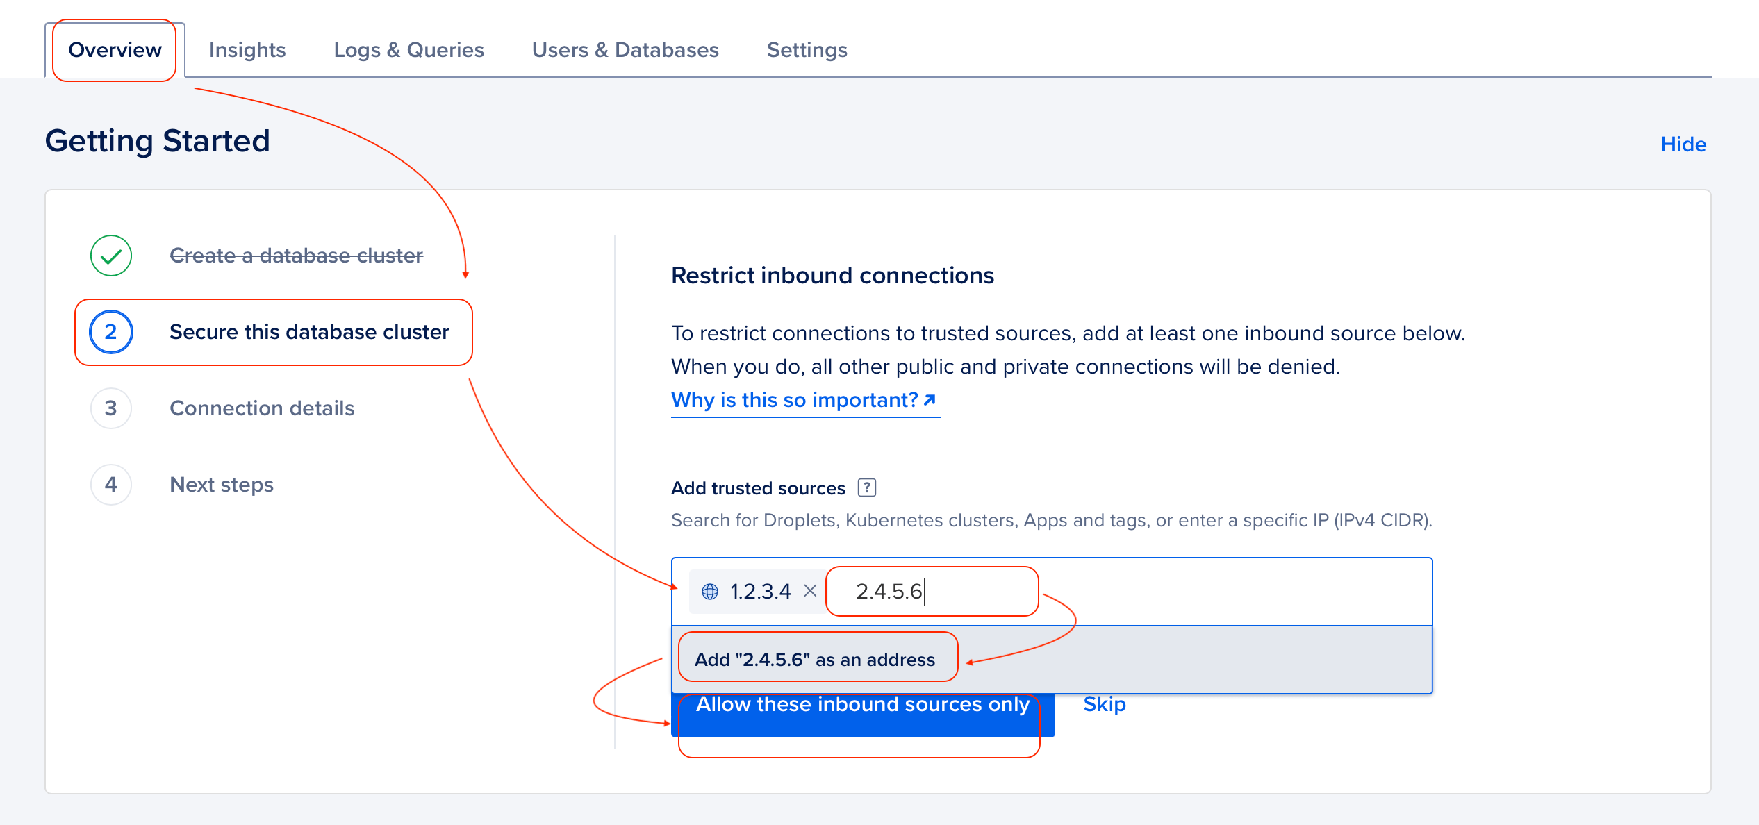Open the 'Why is this so important?' link
The height and width of the screenshot is (825, 1759).
(798, 400)
